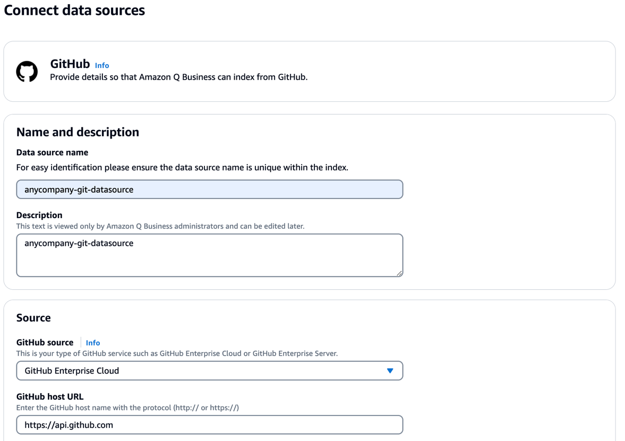
Task: Click 'This is your type of GitHub service' hint
Action: (177, 353)
